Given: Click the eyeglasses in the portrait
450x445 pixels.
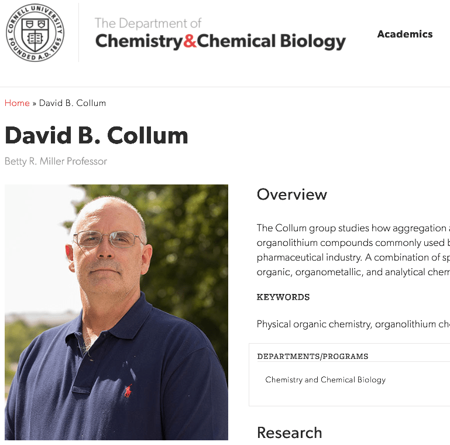Looking at the screenshot, I should tap(108, 238).
